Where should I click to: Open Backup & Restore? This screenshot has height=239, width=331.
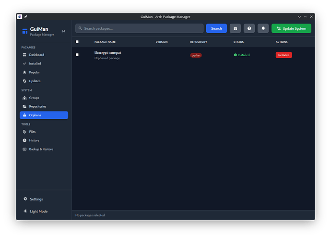[41, 149]
